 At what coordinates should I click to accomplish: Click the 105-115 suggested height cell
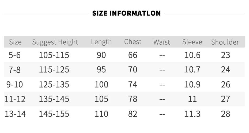pos(54,55)
